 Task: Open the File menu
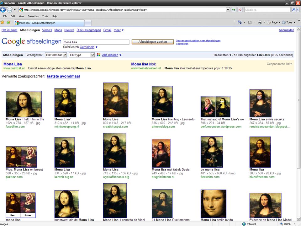pos(5,16)
